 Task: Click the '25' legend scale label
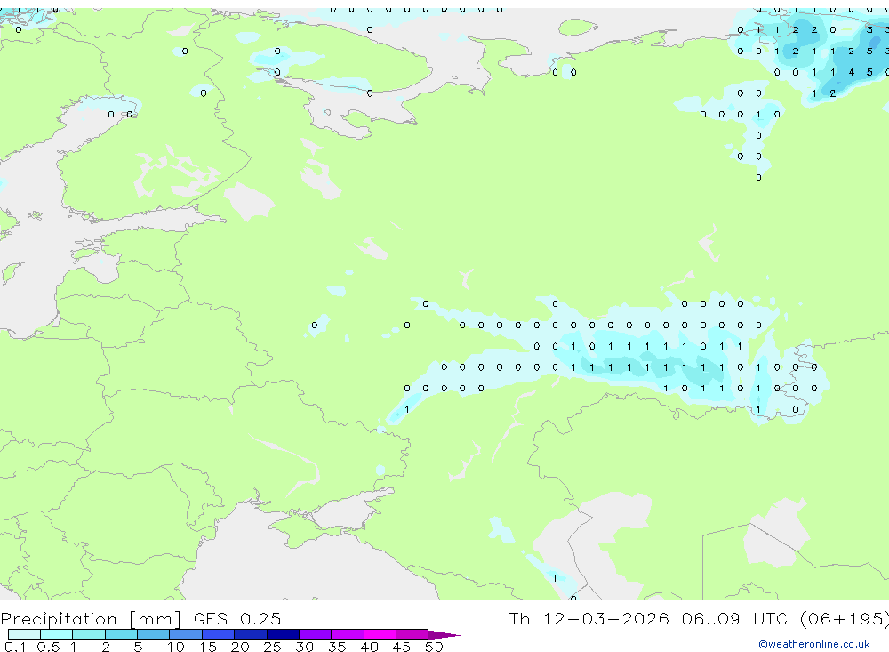tap(272, 647)
